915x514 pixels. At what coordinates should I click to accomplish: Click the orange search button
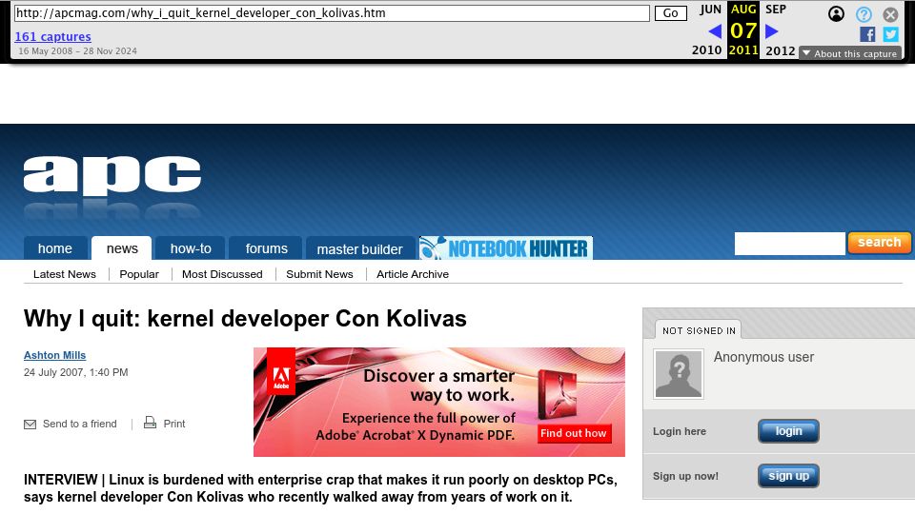click(x=880, y=243)
